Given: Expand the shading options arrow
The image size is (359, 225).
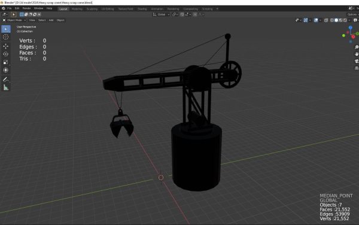Looking at the screenshot, I should click(349, 20).
